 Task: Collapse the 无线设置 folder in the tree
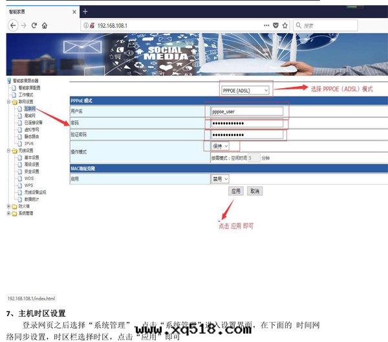coord(8,150)
